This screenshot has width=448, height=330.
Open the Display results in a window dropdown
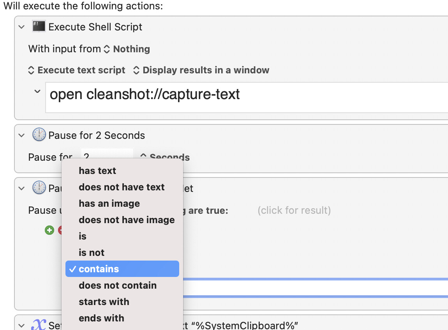click(201, 70)
